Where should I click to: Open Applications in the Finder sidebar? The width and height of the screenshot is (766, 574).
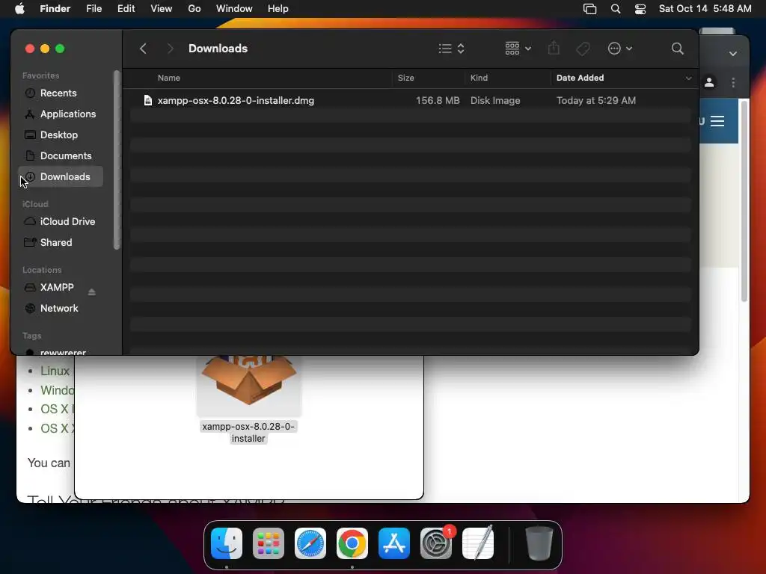click(61, 114)
